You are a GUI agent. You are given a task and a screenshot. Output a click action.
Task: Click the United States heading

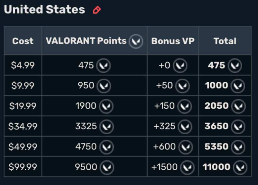44,10
